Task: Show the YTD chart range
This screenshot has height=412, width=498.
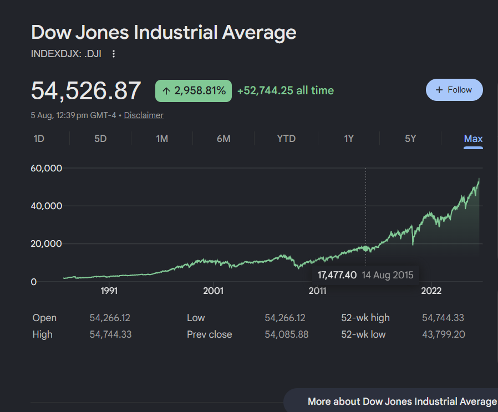Action: (x=286, y=139)
